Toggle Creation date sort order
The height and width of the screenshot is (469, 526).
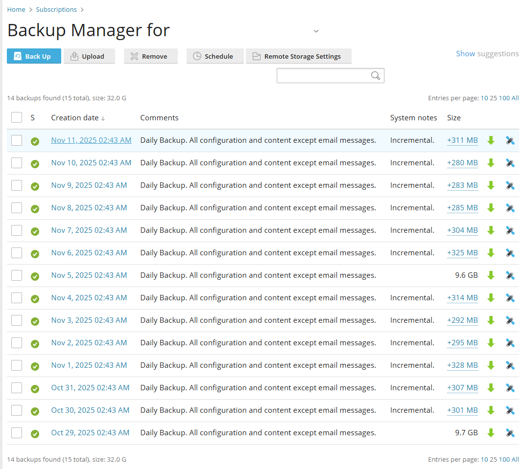pyautogui.click(x=78, y=117)
